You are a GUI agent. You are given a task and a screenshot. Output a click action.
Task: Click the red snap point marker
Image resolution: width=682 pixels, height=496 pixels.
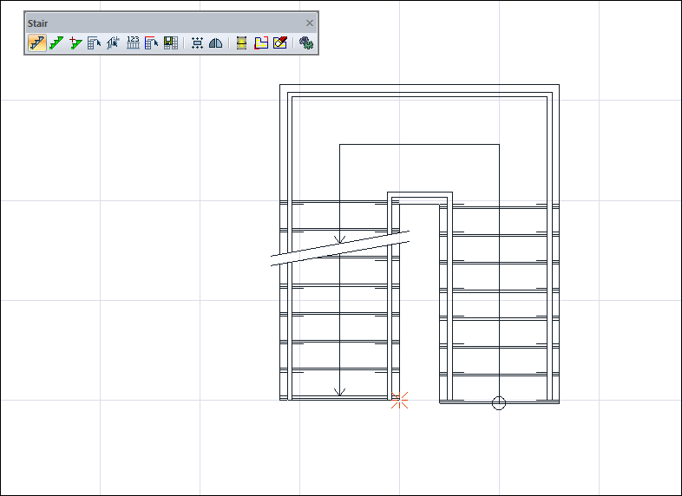(399, 400)
